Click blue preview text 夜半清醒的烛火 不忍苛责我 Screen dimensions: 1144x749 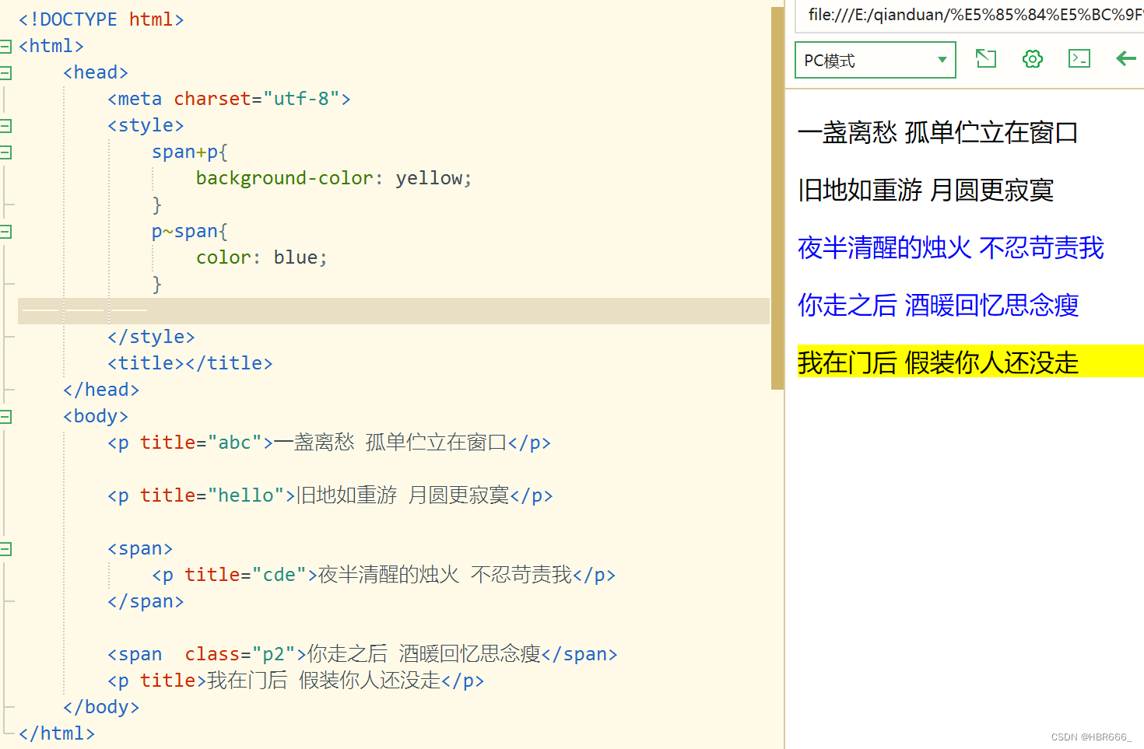point(950,248)
